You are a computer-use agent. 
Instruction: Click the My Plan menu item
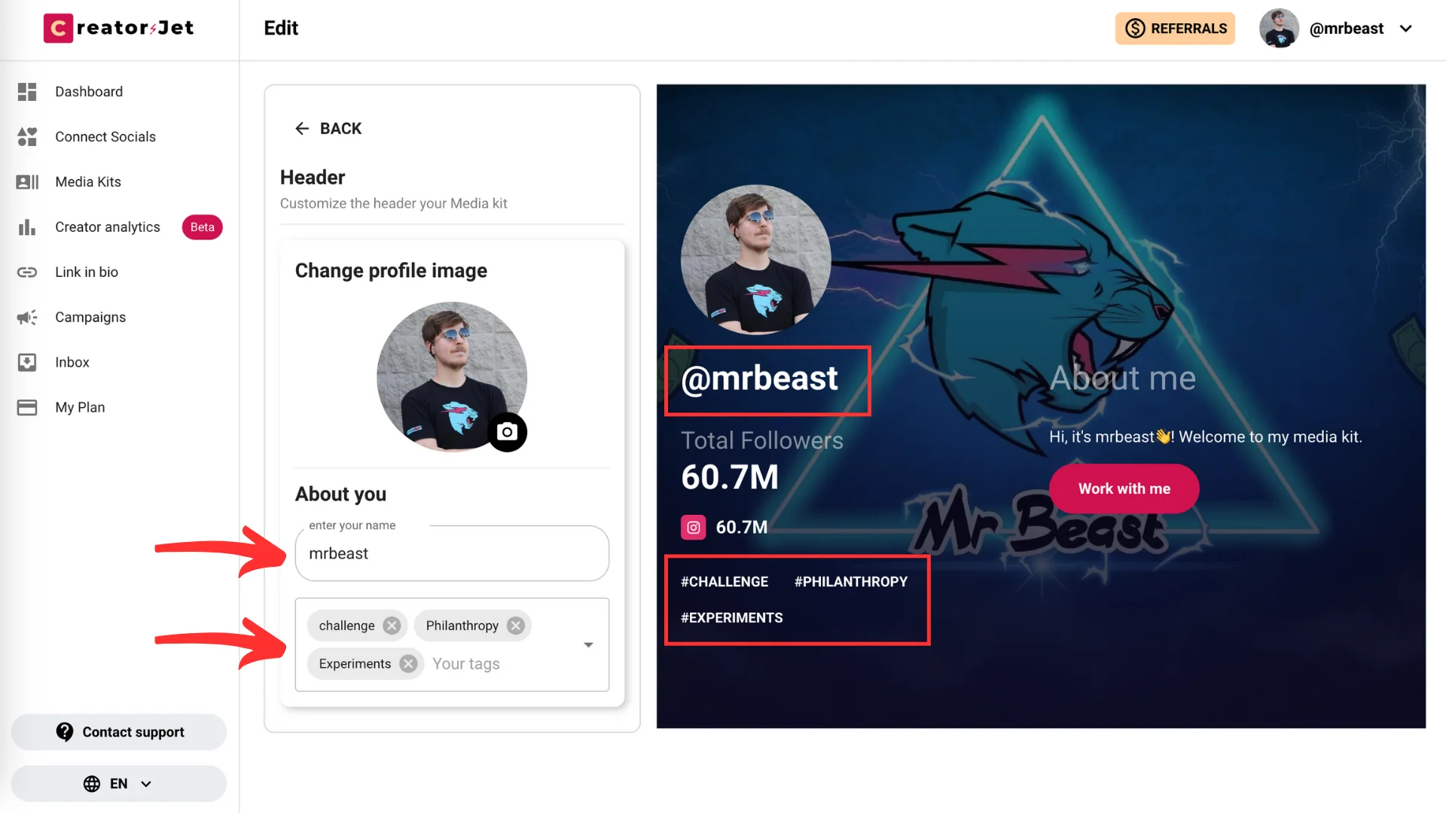coord(81,407)
